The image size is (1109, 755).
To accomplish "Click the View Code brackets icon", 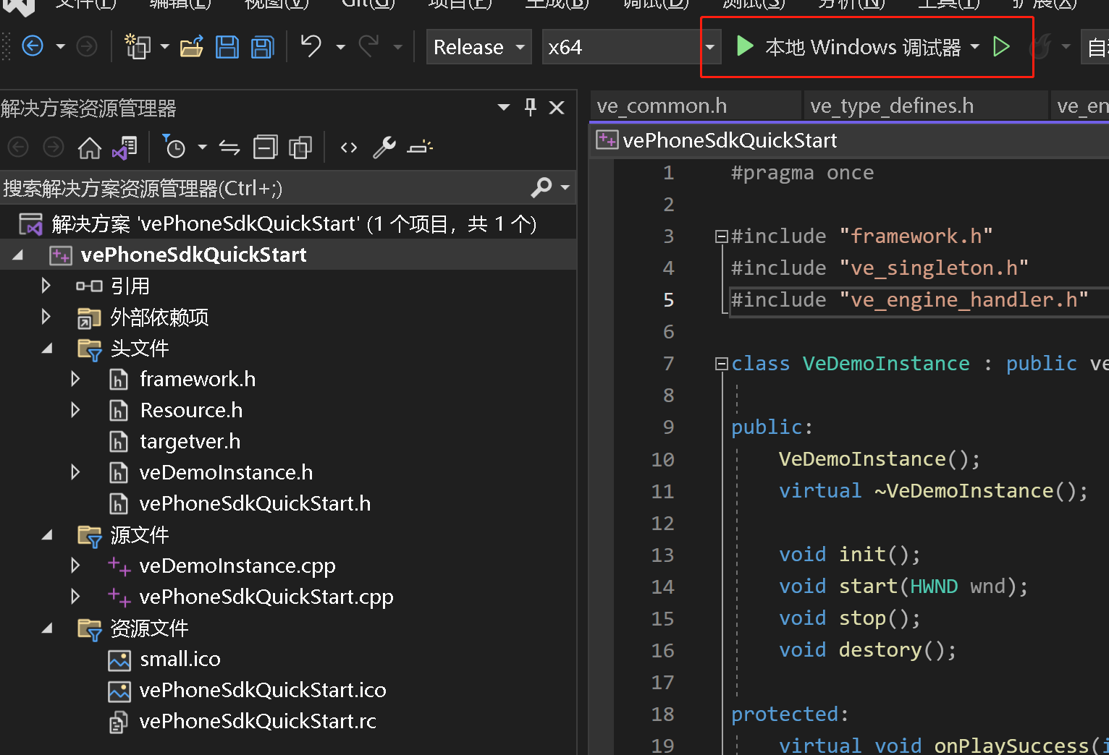I will (x=349, y=148).
